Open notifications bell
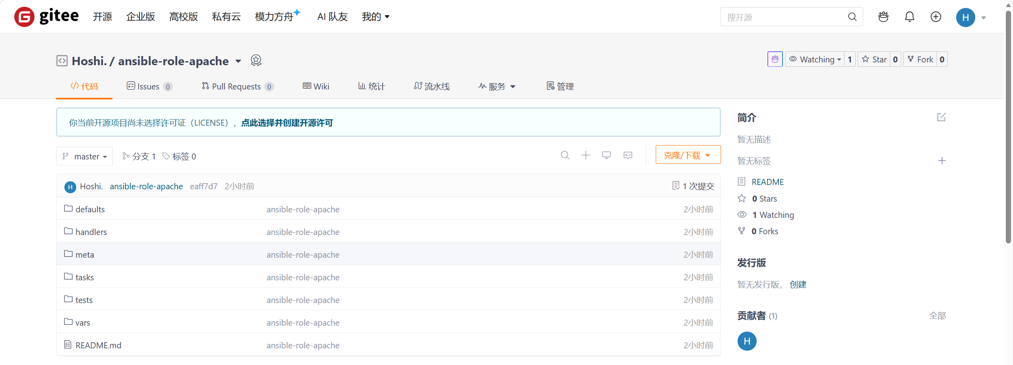 click(x=909, y=17)
